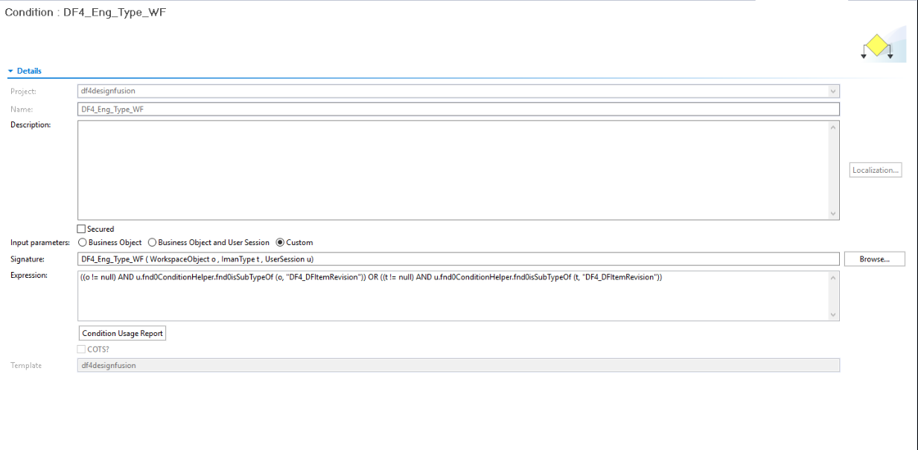Select the Business Object input parameter
Screen dimensions: 918x450
click(82, 242)
